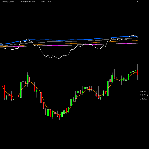The height and width of the screenshot is (149, 149).
Task: Click the tall green candle where the final rally starts
Action: pos(108,89)
